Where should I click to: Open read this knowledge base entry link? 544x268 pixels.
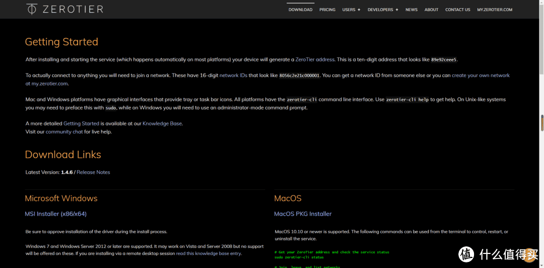[x=209, y=253]
